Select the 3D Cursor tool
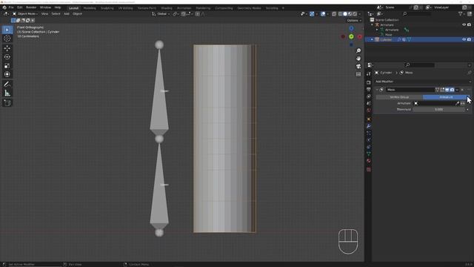 (x=7, y=38)
